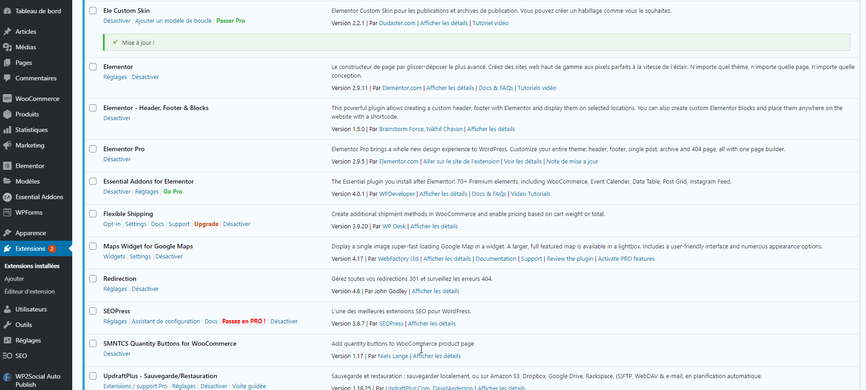Deactivate the SMNTCS Quantity Buttons plugin
Screen dimensions: 866x390
[117, 354]
